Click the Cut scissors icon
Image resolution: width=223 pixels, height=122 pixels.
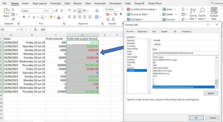pyautogui.click(x=13, y=10)
